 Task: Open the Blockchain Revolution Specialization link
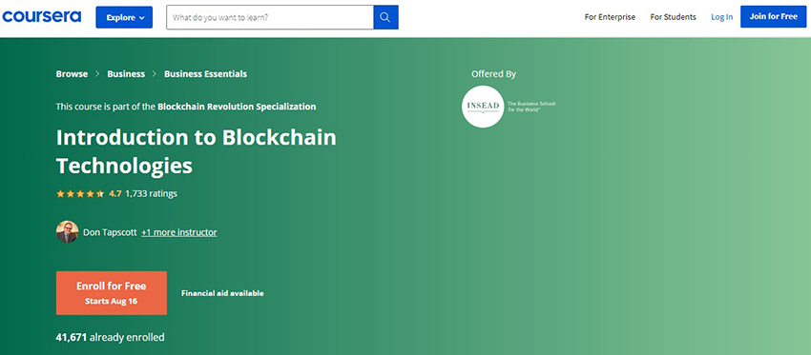(237, 107)
